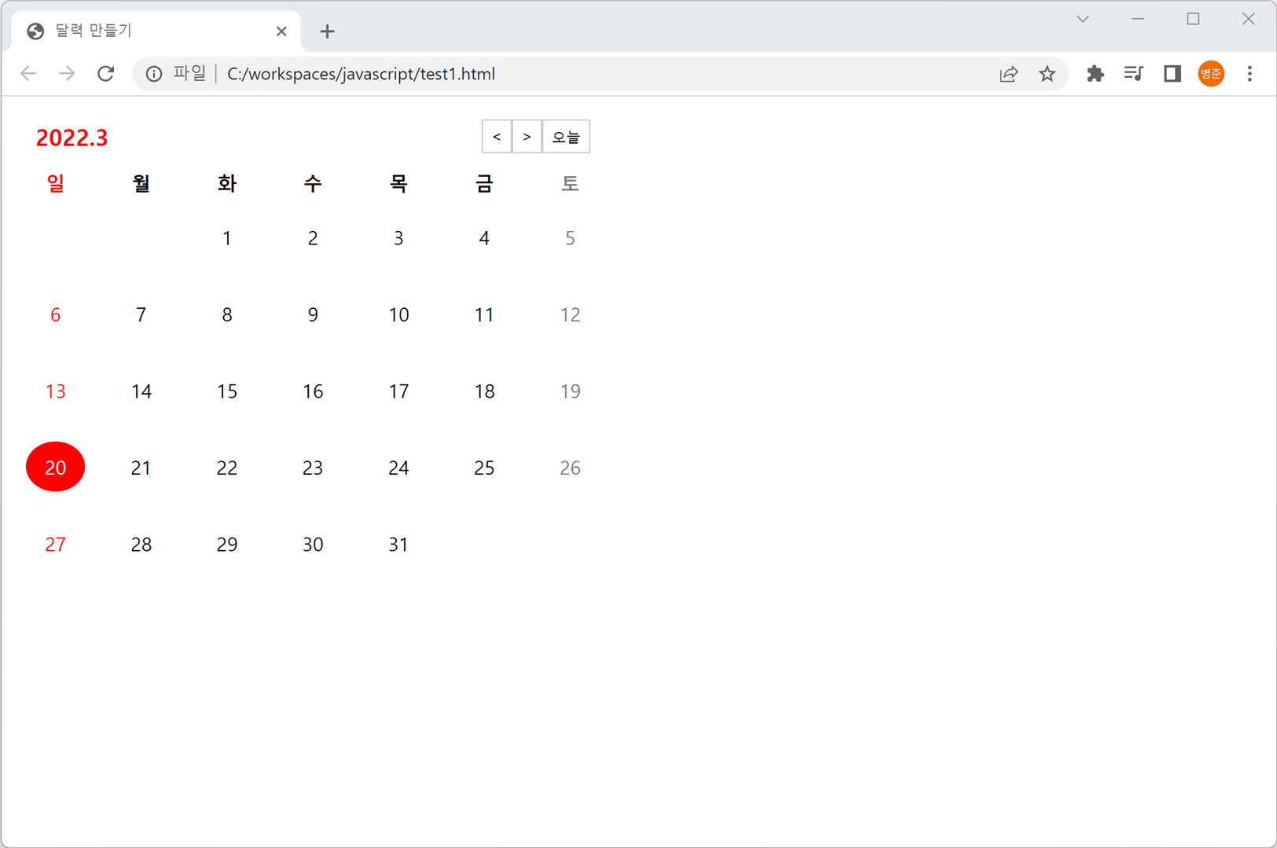
Task: Select date 25 on the calendar
Action: pos(484,468)
